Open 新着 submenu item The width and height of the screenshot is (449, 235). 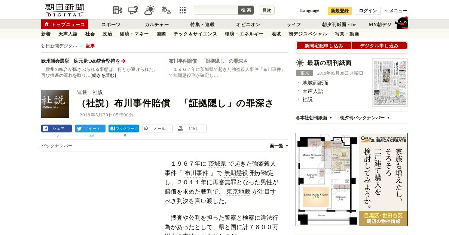tap(46, 34)
